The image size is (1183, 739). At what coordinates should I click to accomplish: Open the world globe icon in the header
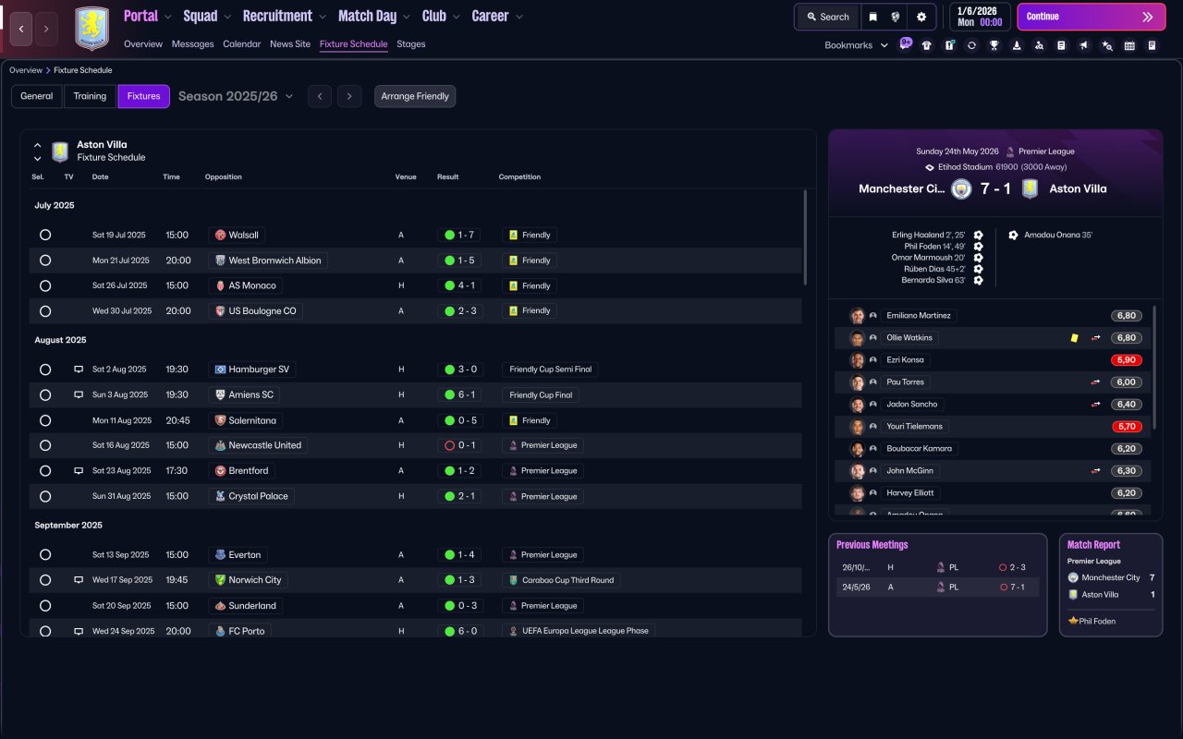[x=896, y=17]
